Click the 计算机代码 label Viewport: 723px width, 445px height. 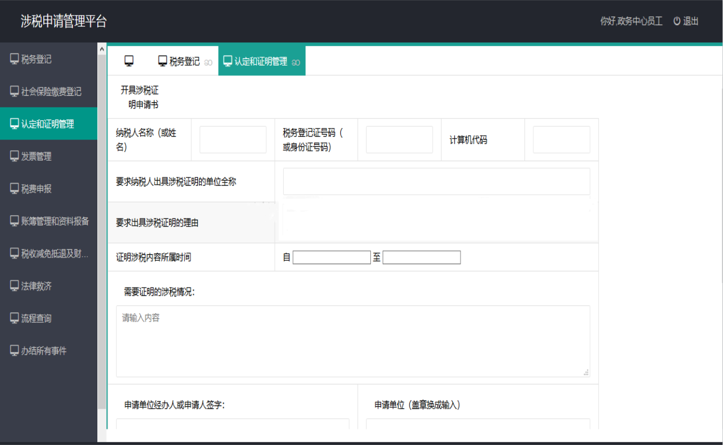click(468, 140)
